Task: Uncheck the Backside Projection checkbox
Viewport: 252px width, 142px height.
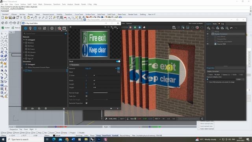Action: 87,103
